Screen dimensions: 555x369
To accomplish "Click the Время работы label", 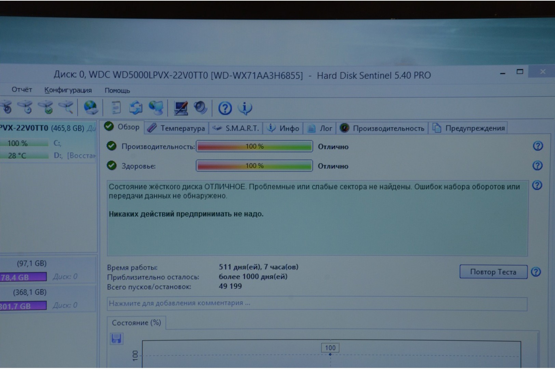I will 132,268.
